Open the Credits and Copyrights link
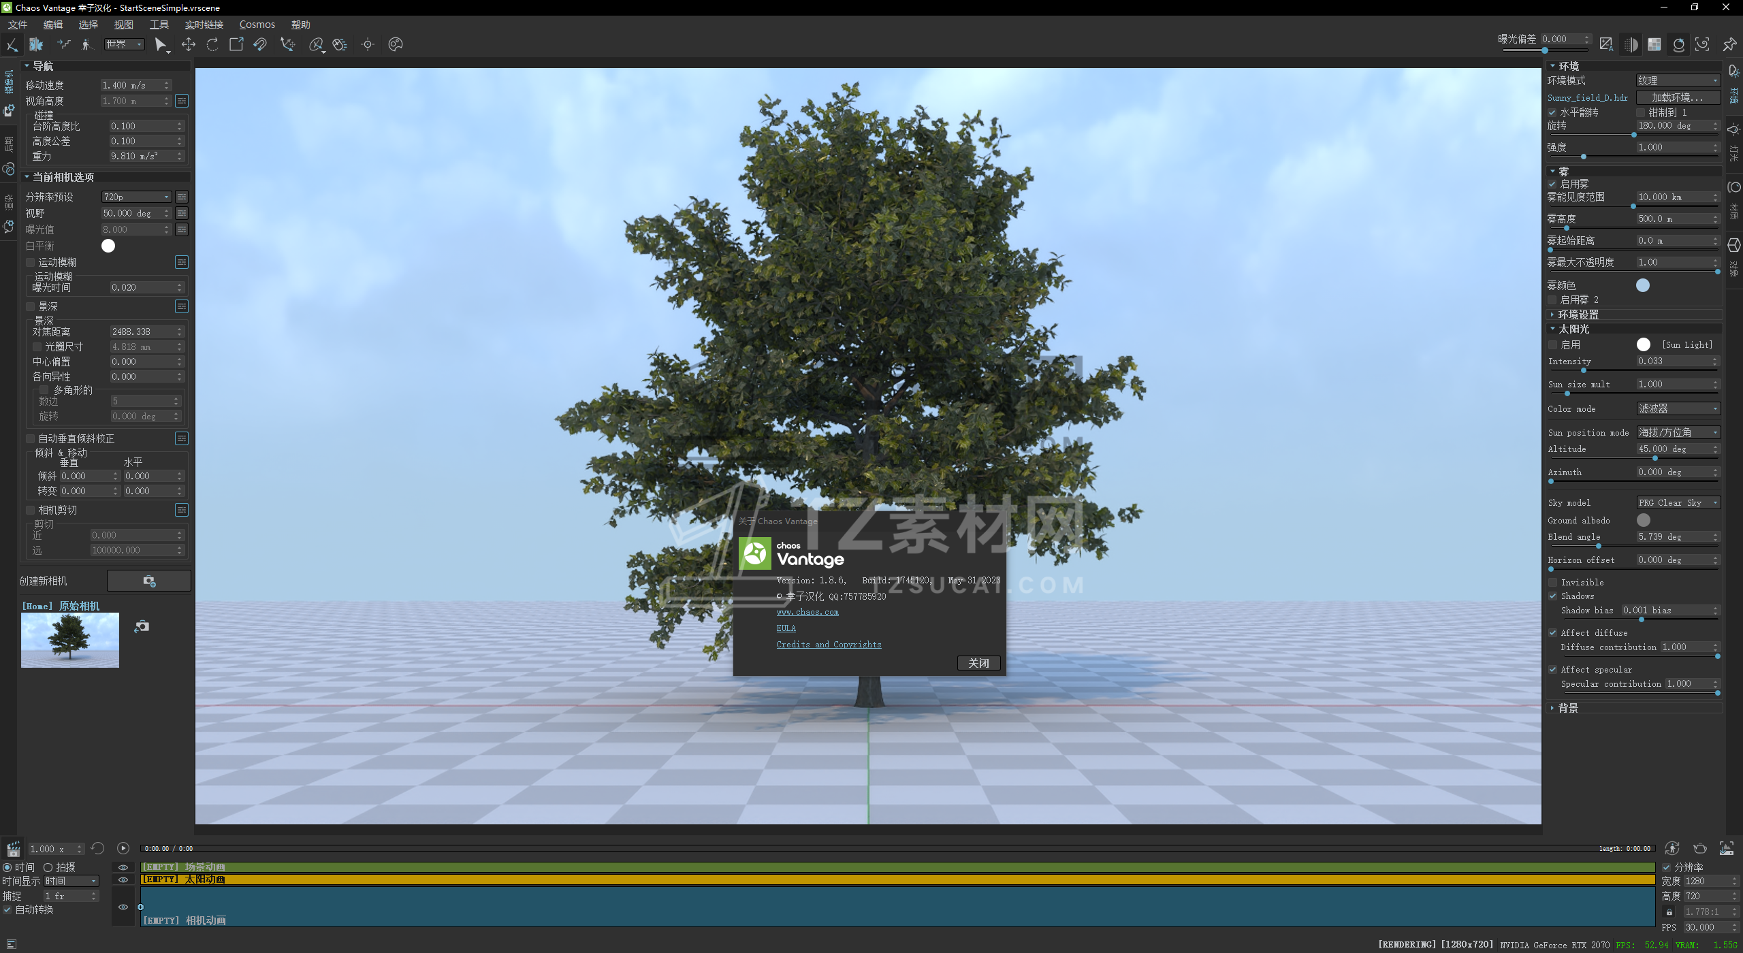 (x=829, y=645)
